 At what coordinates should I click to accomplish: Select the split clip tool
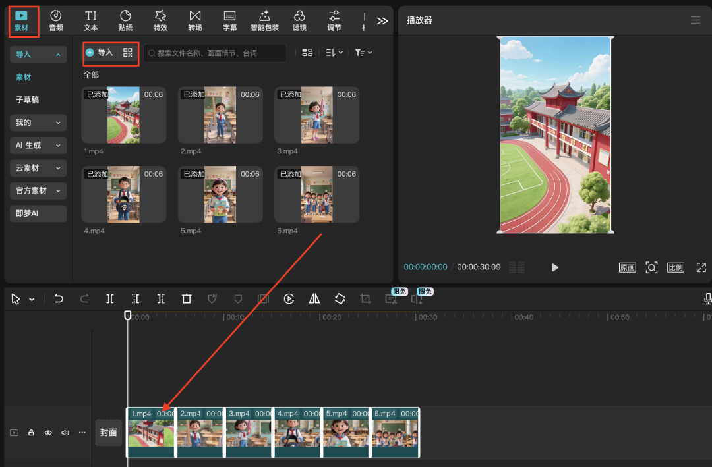110,299
